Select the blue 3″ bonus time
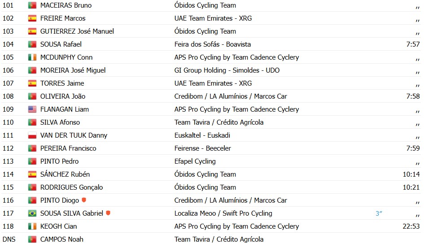 tap(379, 213)
